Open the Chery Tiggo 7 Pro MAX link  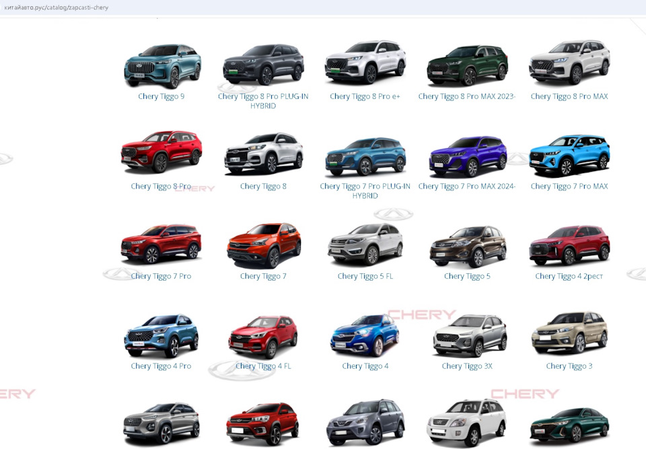coord(569,186)
